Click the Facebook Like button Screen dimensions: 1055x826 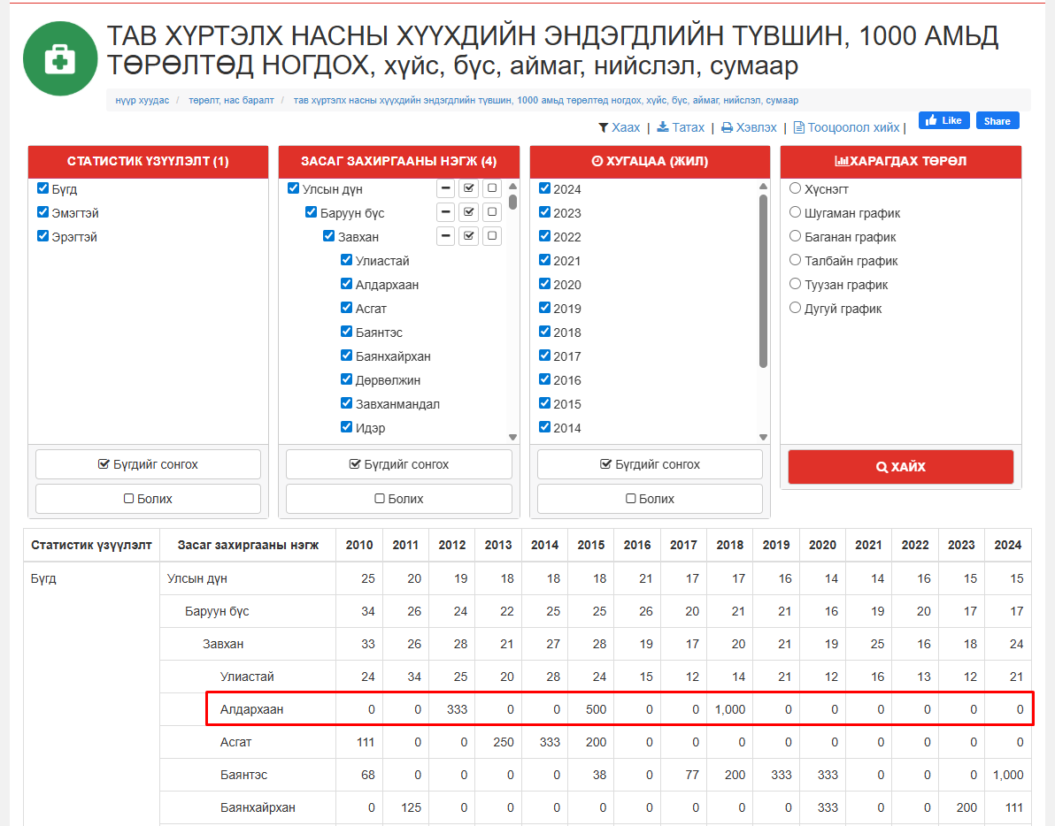coord(944,120)
